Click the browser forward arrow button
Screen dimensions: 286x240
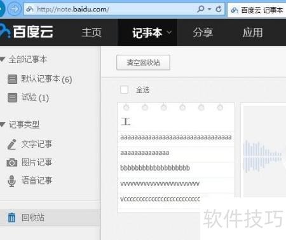pos(14,9)
